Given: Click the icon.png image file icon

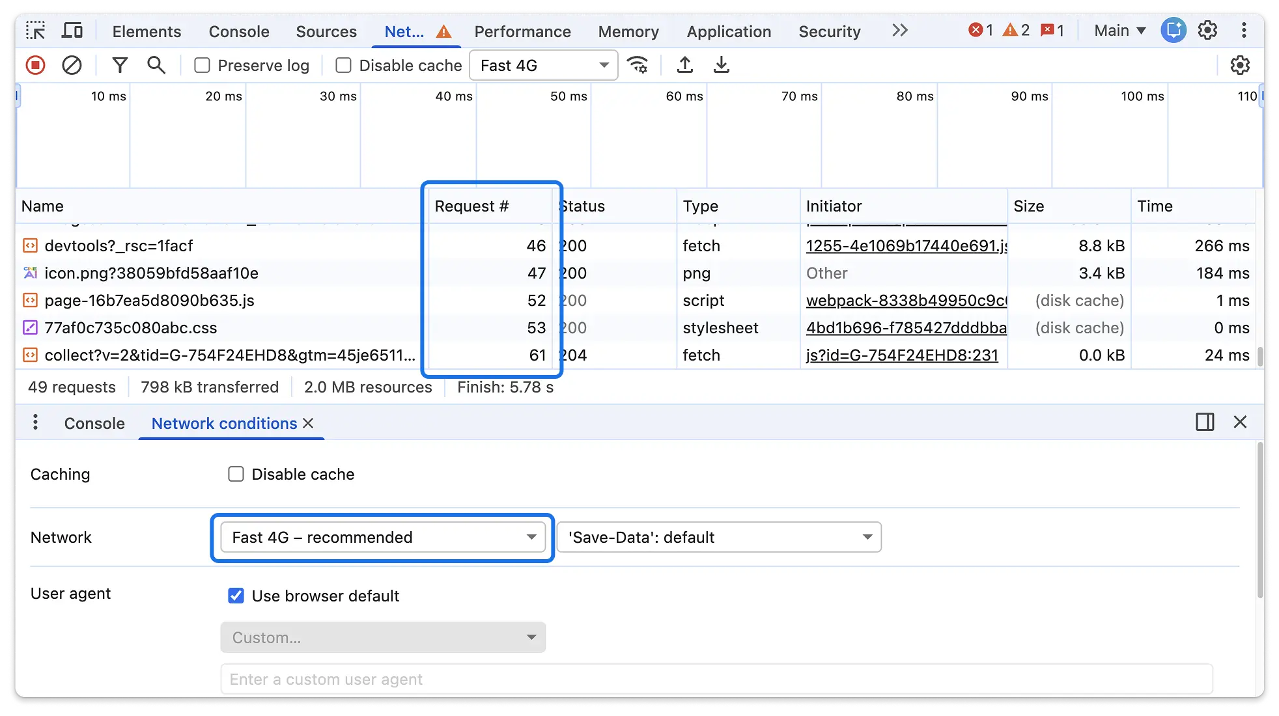Looking at the screenshot, I should coord(31,273).
